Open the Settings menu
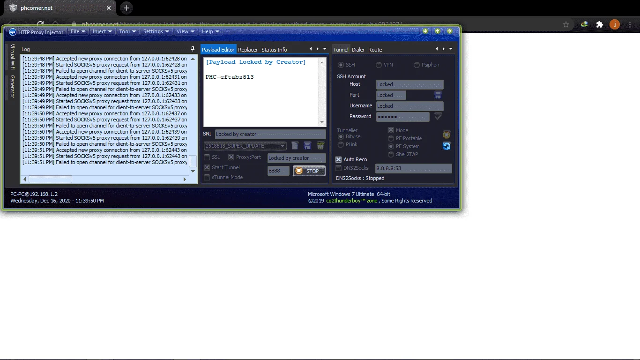The width and height of the screenshot is (640, 360). (156, 32)
